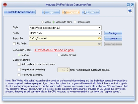
Task: Choose Always forward conversion mode
Action: [x=59, y=55]
